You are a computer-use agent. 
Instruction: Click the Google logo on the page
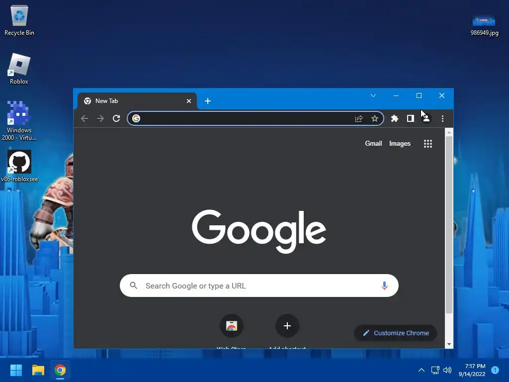(258, 231)
